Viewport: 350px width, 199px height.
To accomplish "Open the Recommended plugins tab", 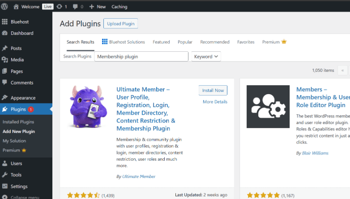I will tap(215, 42).
